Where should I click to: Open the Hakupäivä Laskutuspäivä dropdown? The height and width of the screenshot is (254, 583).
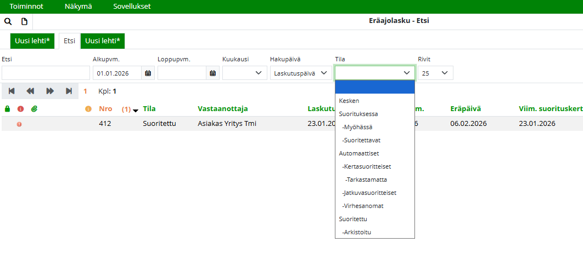click(x=300, y=73)
